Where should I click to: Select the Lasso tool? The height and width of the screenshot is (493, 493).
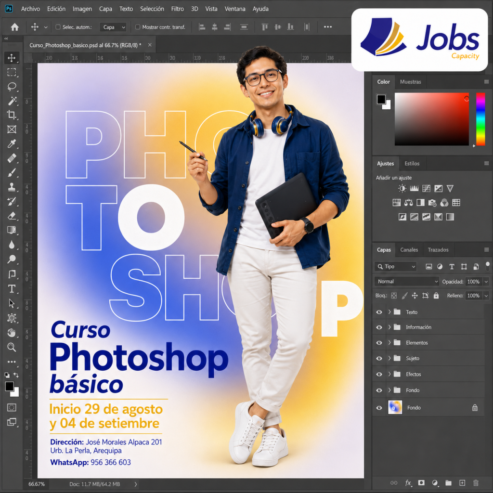point(12,87)
